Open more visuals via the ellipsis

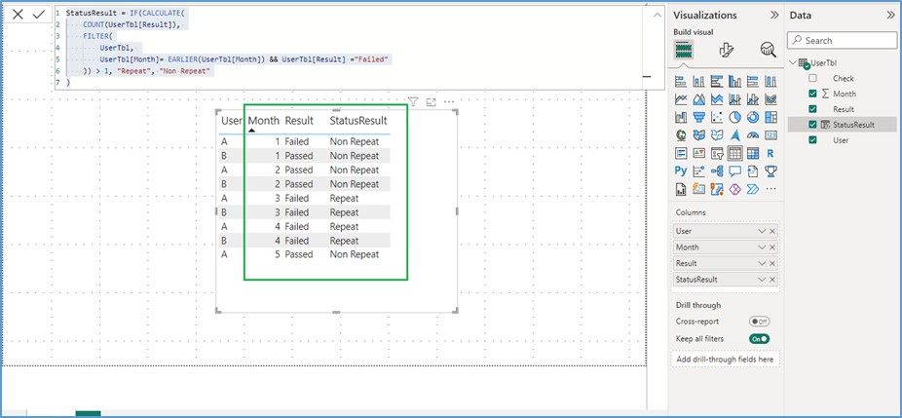770,189
